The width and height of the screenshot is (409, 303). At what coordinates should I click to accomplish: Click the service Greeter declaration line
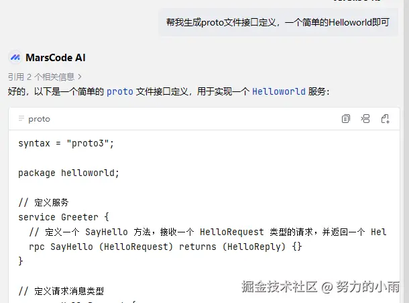(x=63, y=217)
